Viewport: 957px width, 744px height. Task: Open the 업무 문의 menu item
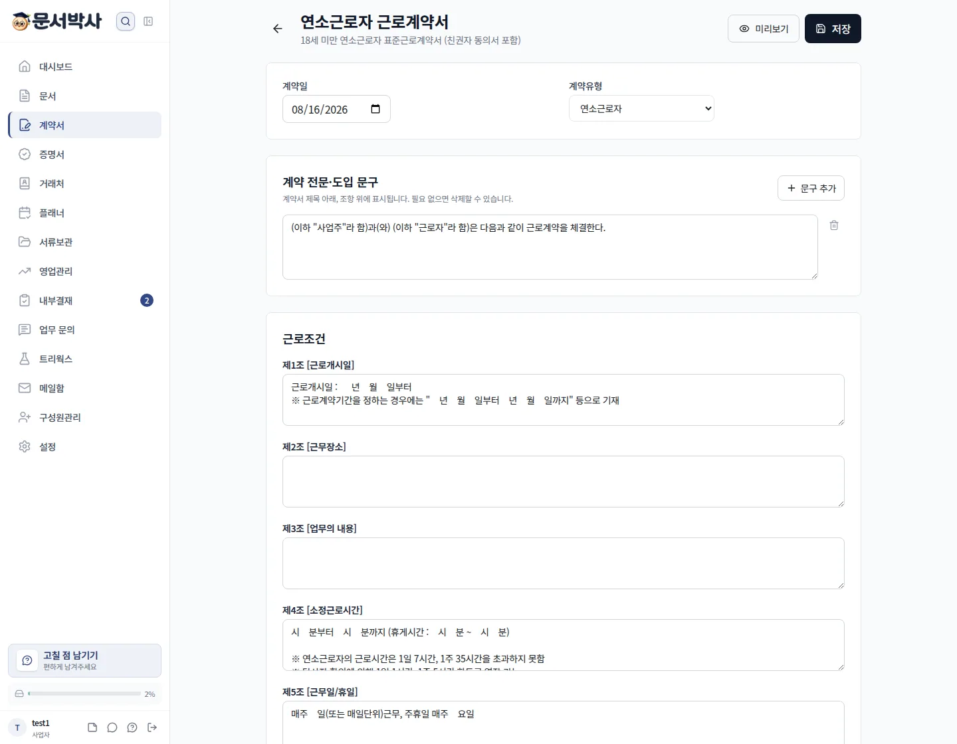(85, 329)
